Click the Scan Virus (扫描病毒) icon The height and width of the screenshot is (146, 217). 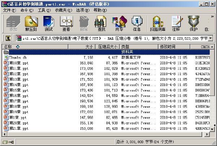[x=158, y=23]
